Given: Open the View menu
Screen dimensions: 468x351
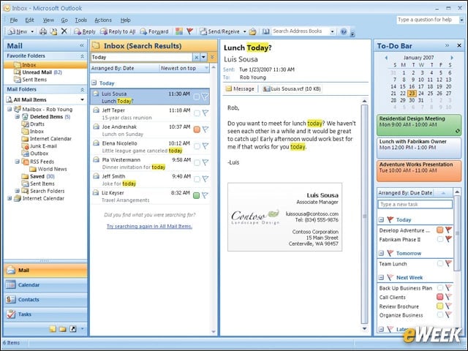Looking at the screenshot, I should (x=48, y=20).
